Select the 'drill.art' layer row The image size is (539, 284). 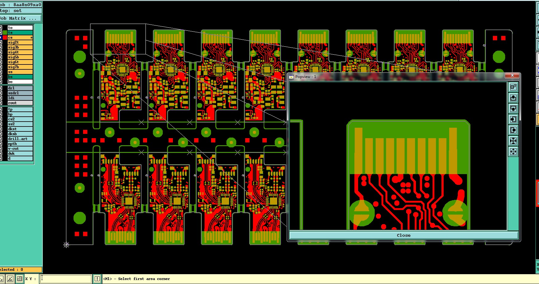[20, 139]
